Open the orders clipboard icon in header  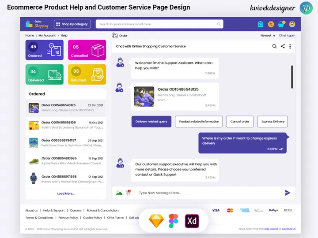point(261,24)
